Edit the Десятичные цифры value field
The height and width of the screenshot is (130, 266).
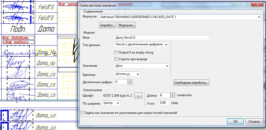(x=121, y=82)
